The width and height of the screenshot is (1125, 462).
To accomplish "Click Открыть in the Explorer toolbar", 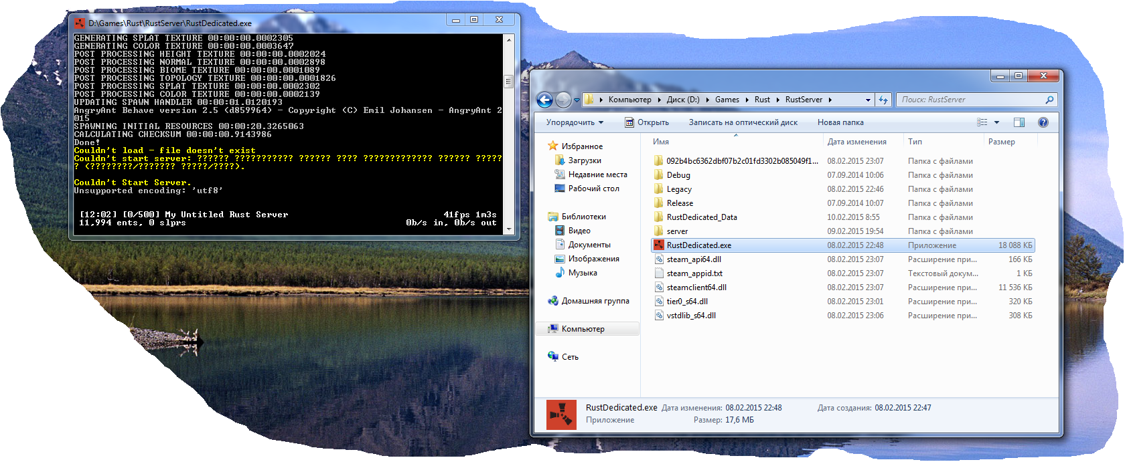I will pos(647,122).
